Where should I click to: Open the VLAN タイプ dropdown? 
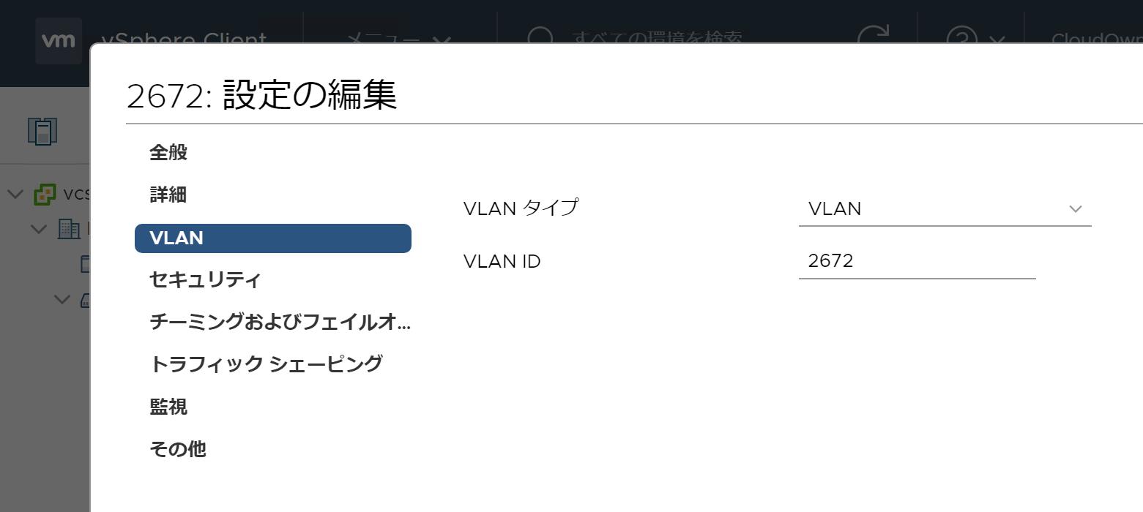click(945, 209)
